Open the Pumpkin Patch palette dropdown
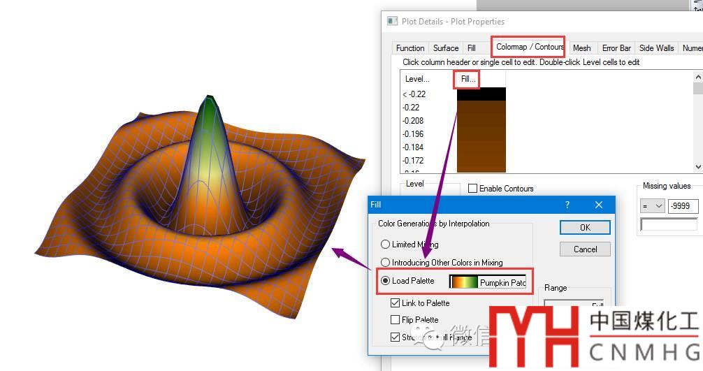Screen dimensions: 703x371 tap(488, 282)
